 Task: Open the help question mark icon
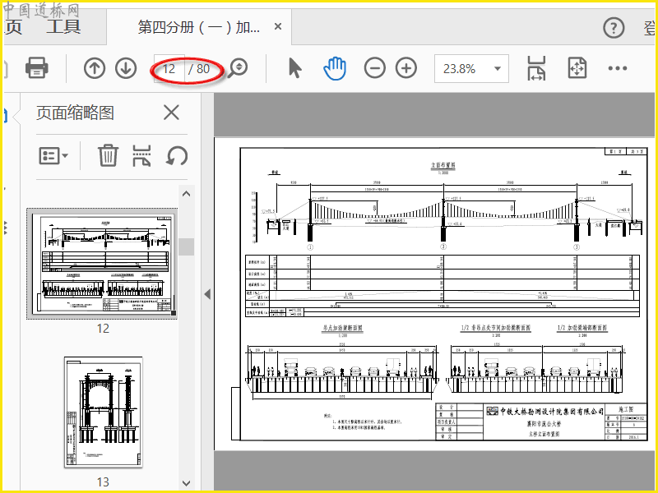(614, 28)
